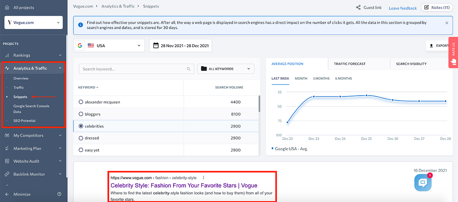Open the Vogue.com project dropdown
This screenshot has width=458, height=202.
pos(34,22)
